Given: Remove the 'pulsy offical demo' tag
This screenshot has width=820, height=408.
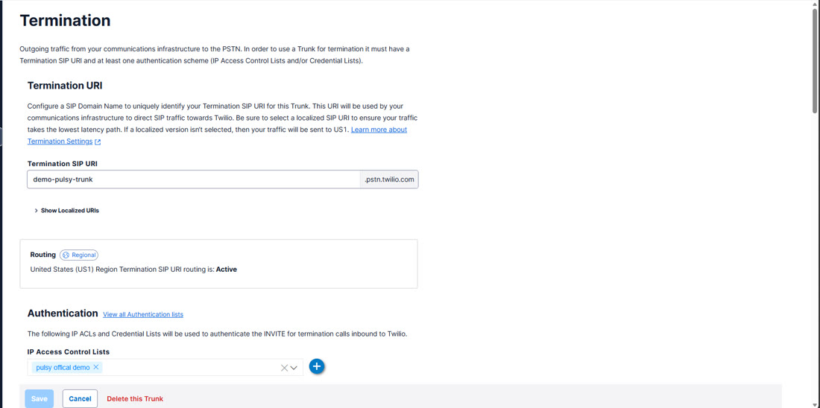Looking at the screenshot, I should (x=95, y=367).
